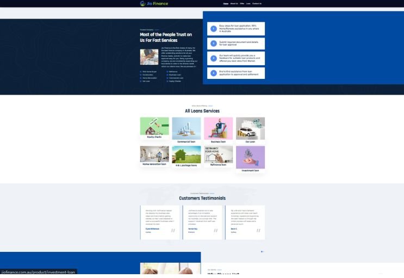Screen dimensions: 404x278
Task: Click Business Loan in the feature list
Action: point(175,75)
